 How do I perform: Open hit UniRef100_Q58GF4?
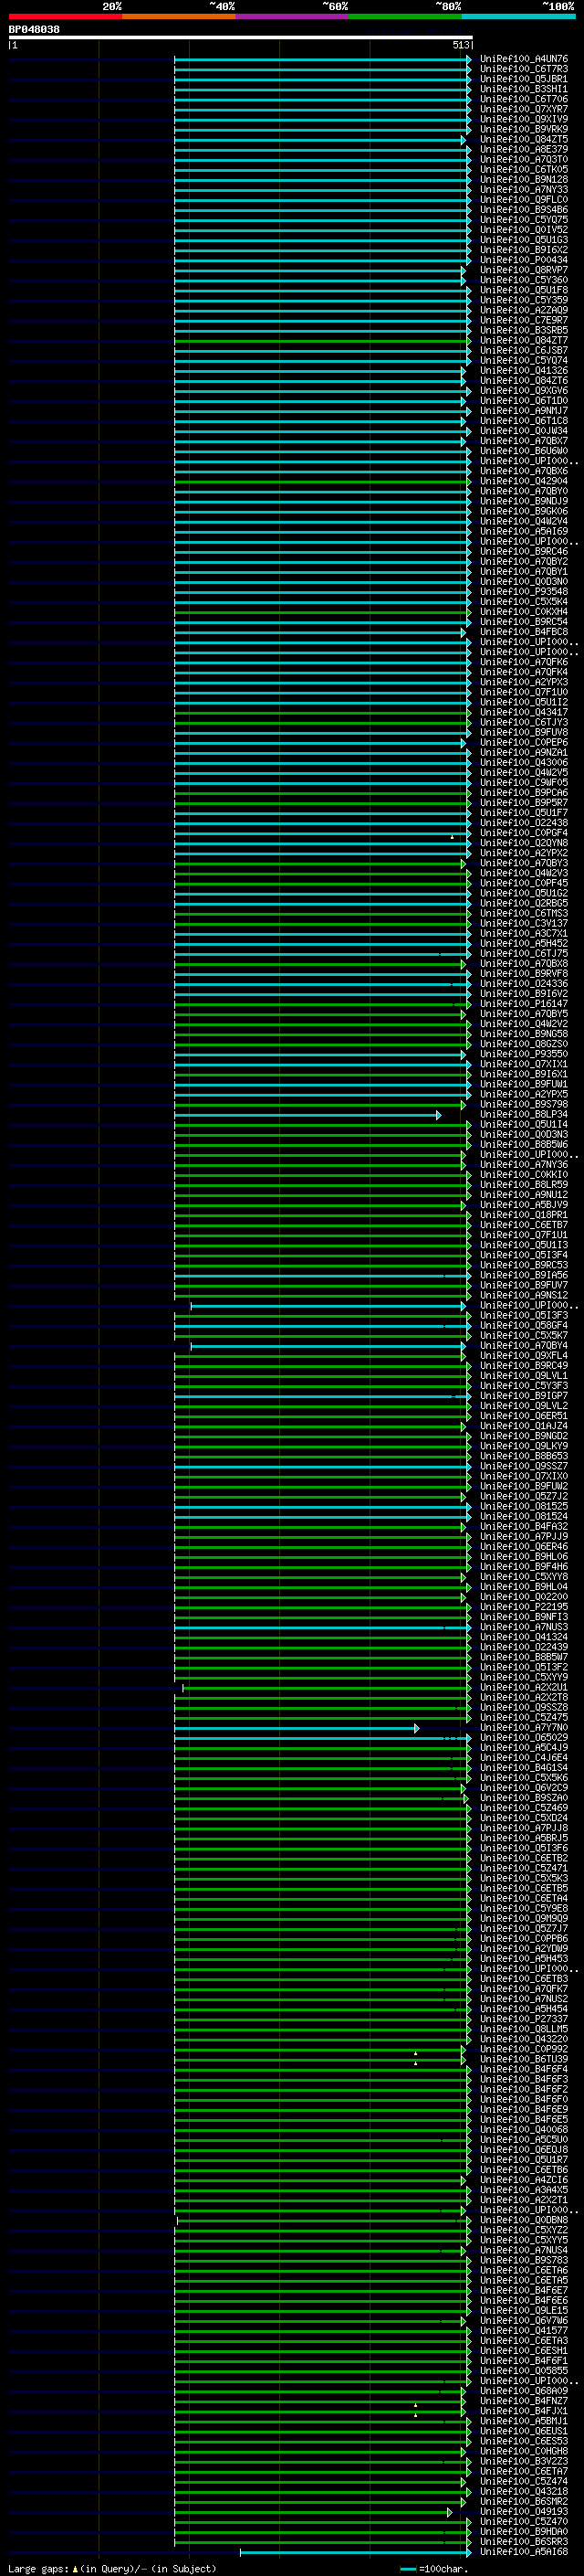coord(523,1325)
